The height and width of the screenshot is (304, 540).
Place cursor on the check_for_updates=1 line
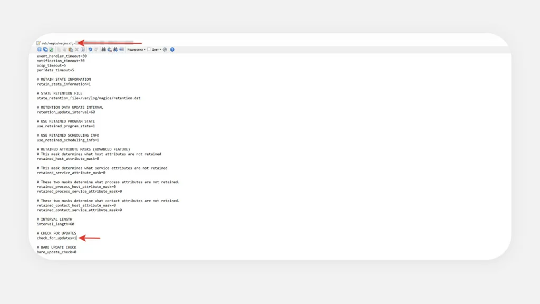click(55, 238)
